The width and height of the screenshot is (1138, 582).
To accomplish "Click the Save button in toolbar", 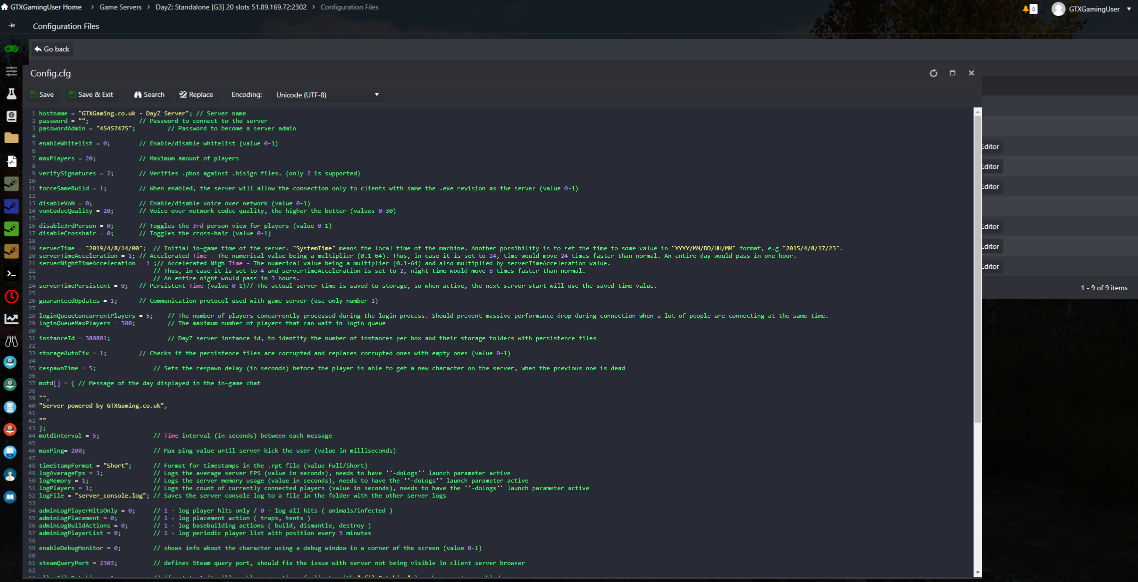I will coord(42,95).
